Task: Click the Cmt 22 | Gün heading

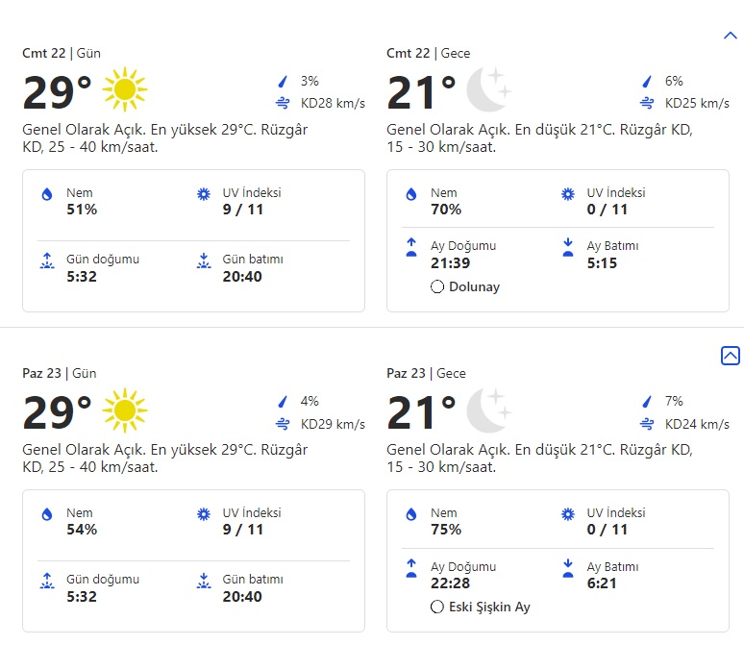Action: [x=60, y=53]
